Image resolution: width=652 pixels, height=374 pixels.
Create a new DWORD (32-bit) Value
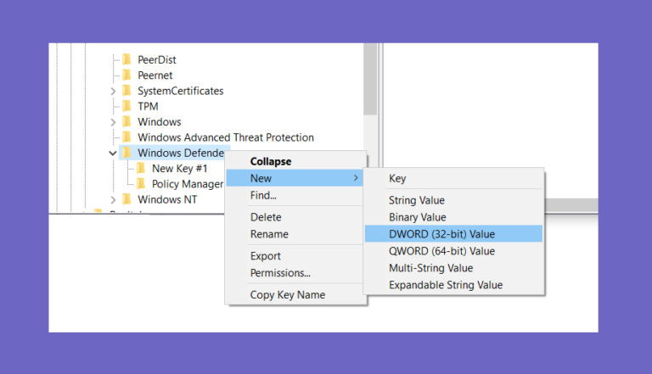(x=453, y=234)
